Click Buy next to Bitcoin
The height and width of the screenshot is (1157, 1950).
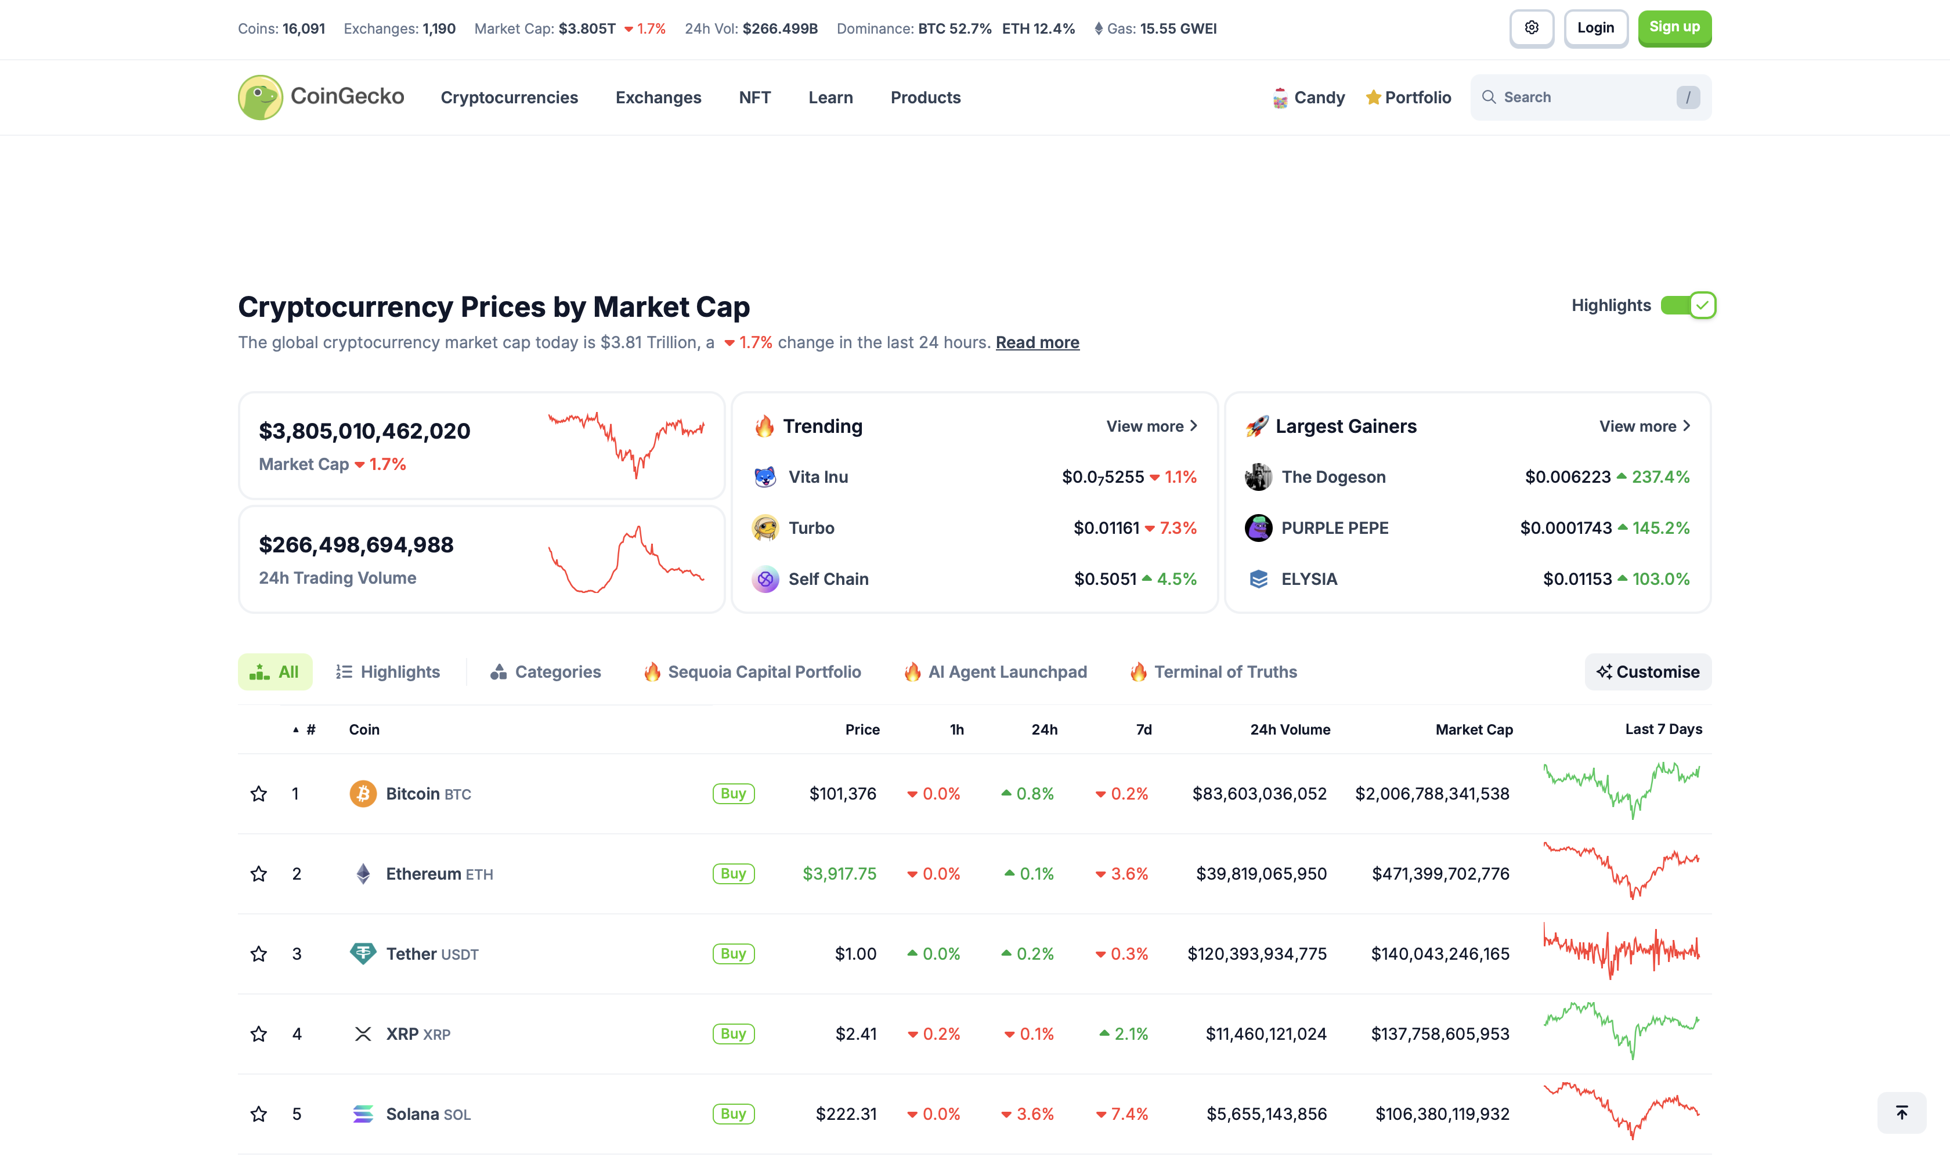coord(733,794)
